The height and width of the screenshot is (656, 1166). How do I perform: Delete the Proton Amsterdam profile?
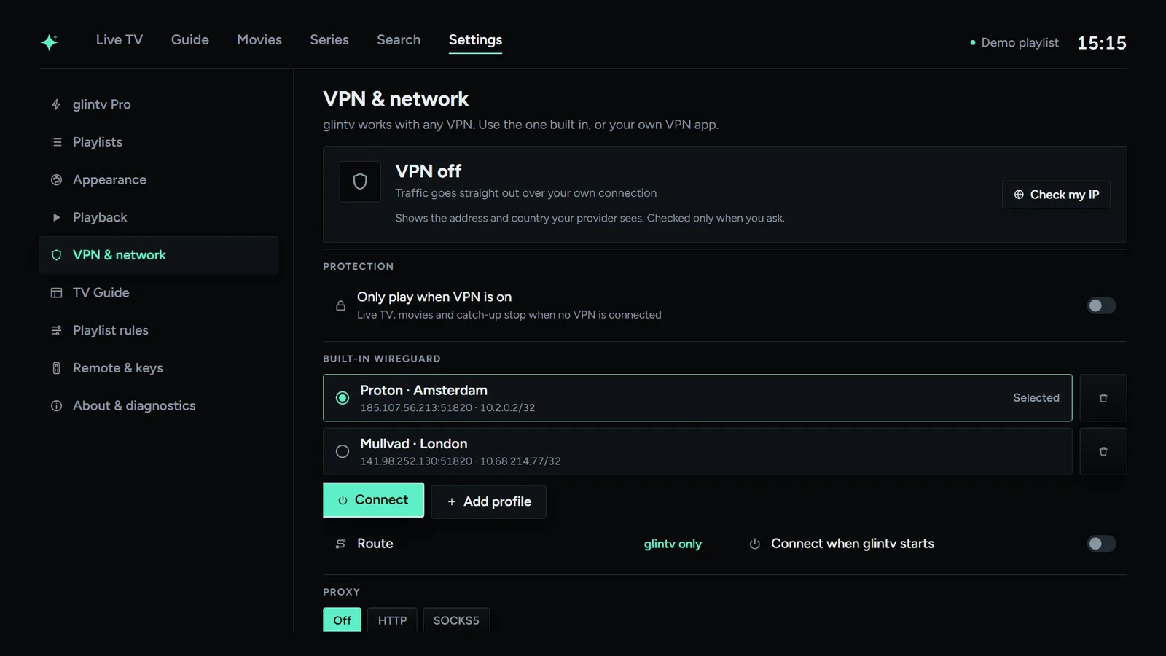[1103, 398]
